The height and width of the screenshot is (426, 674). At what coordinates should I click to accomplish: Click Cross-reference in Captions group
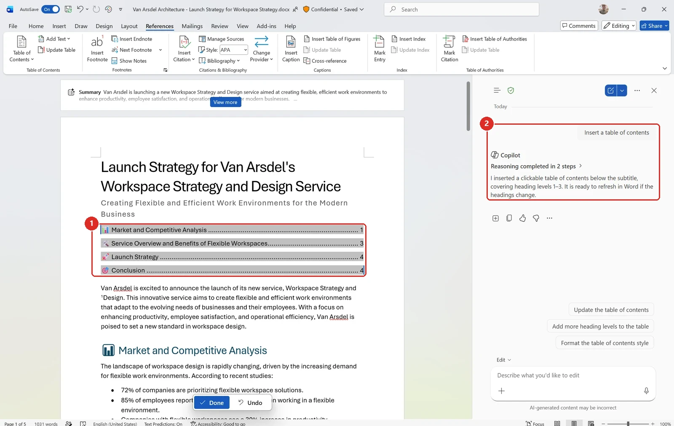[325, 61]
